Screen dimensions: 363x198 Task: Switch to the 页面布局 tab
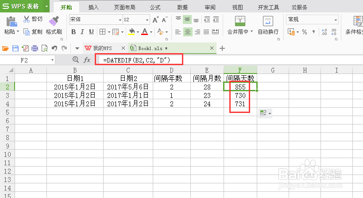124,8
